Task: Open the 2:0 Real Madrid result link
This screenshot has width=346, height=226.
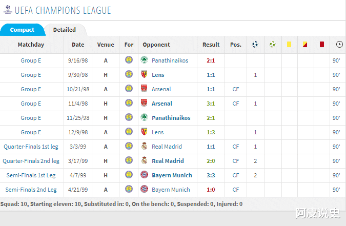Action: click(x=211, y=161)
